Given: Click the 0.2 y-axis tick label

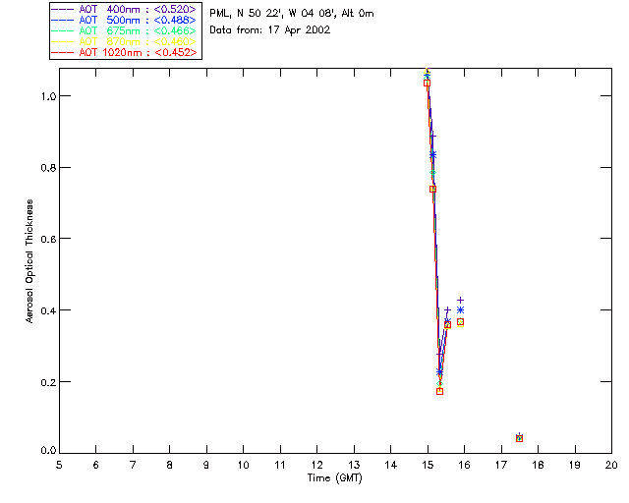Looking at the screenshot, I should click(48, 382).
